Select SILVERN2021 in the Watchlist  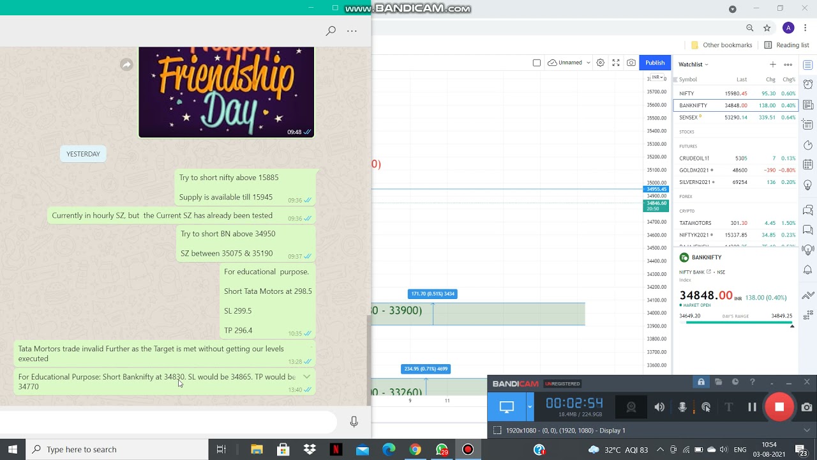click(x=735, y=182)
